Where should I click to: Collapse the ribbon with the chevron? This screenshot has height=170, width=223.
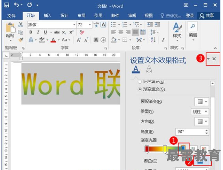(215, 48)
